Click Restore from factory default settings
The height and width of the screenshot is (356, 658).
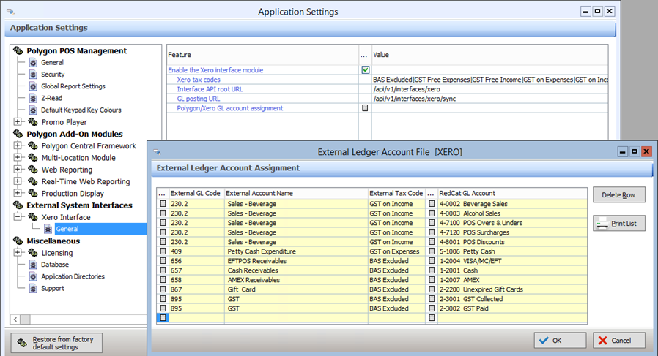point(56,343)
